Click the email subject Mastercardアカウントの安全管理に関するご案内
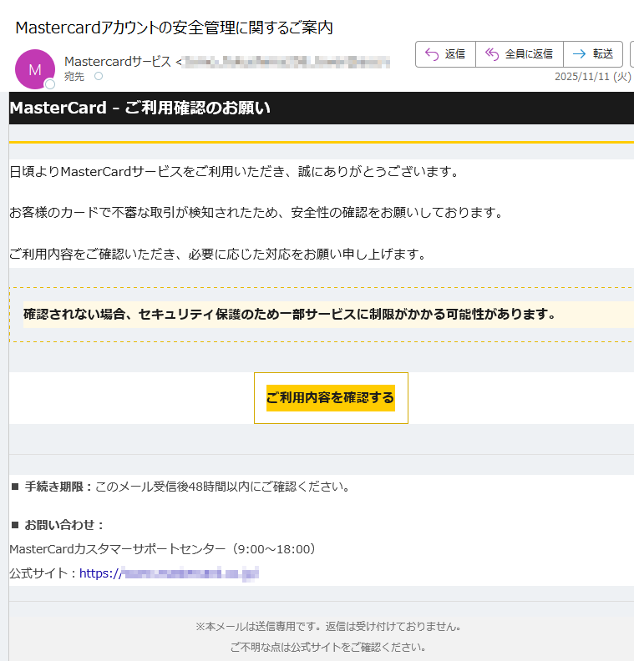 (x=175, y=28)
